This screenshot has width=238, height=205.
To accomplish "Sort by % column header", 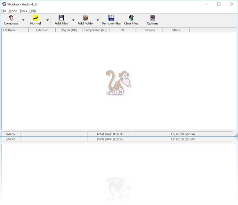I will point(123,30).
